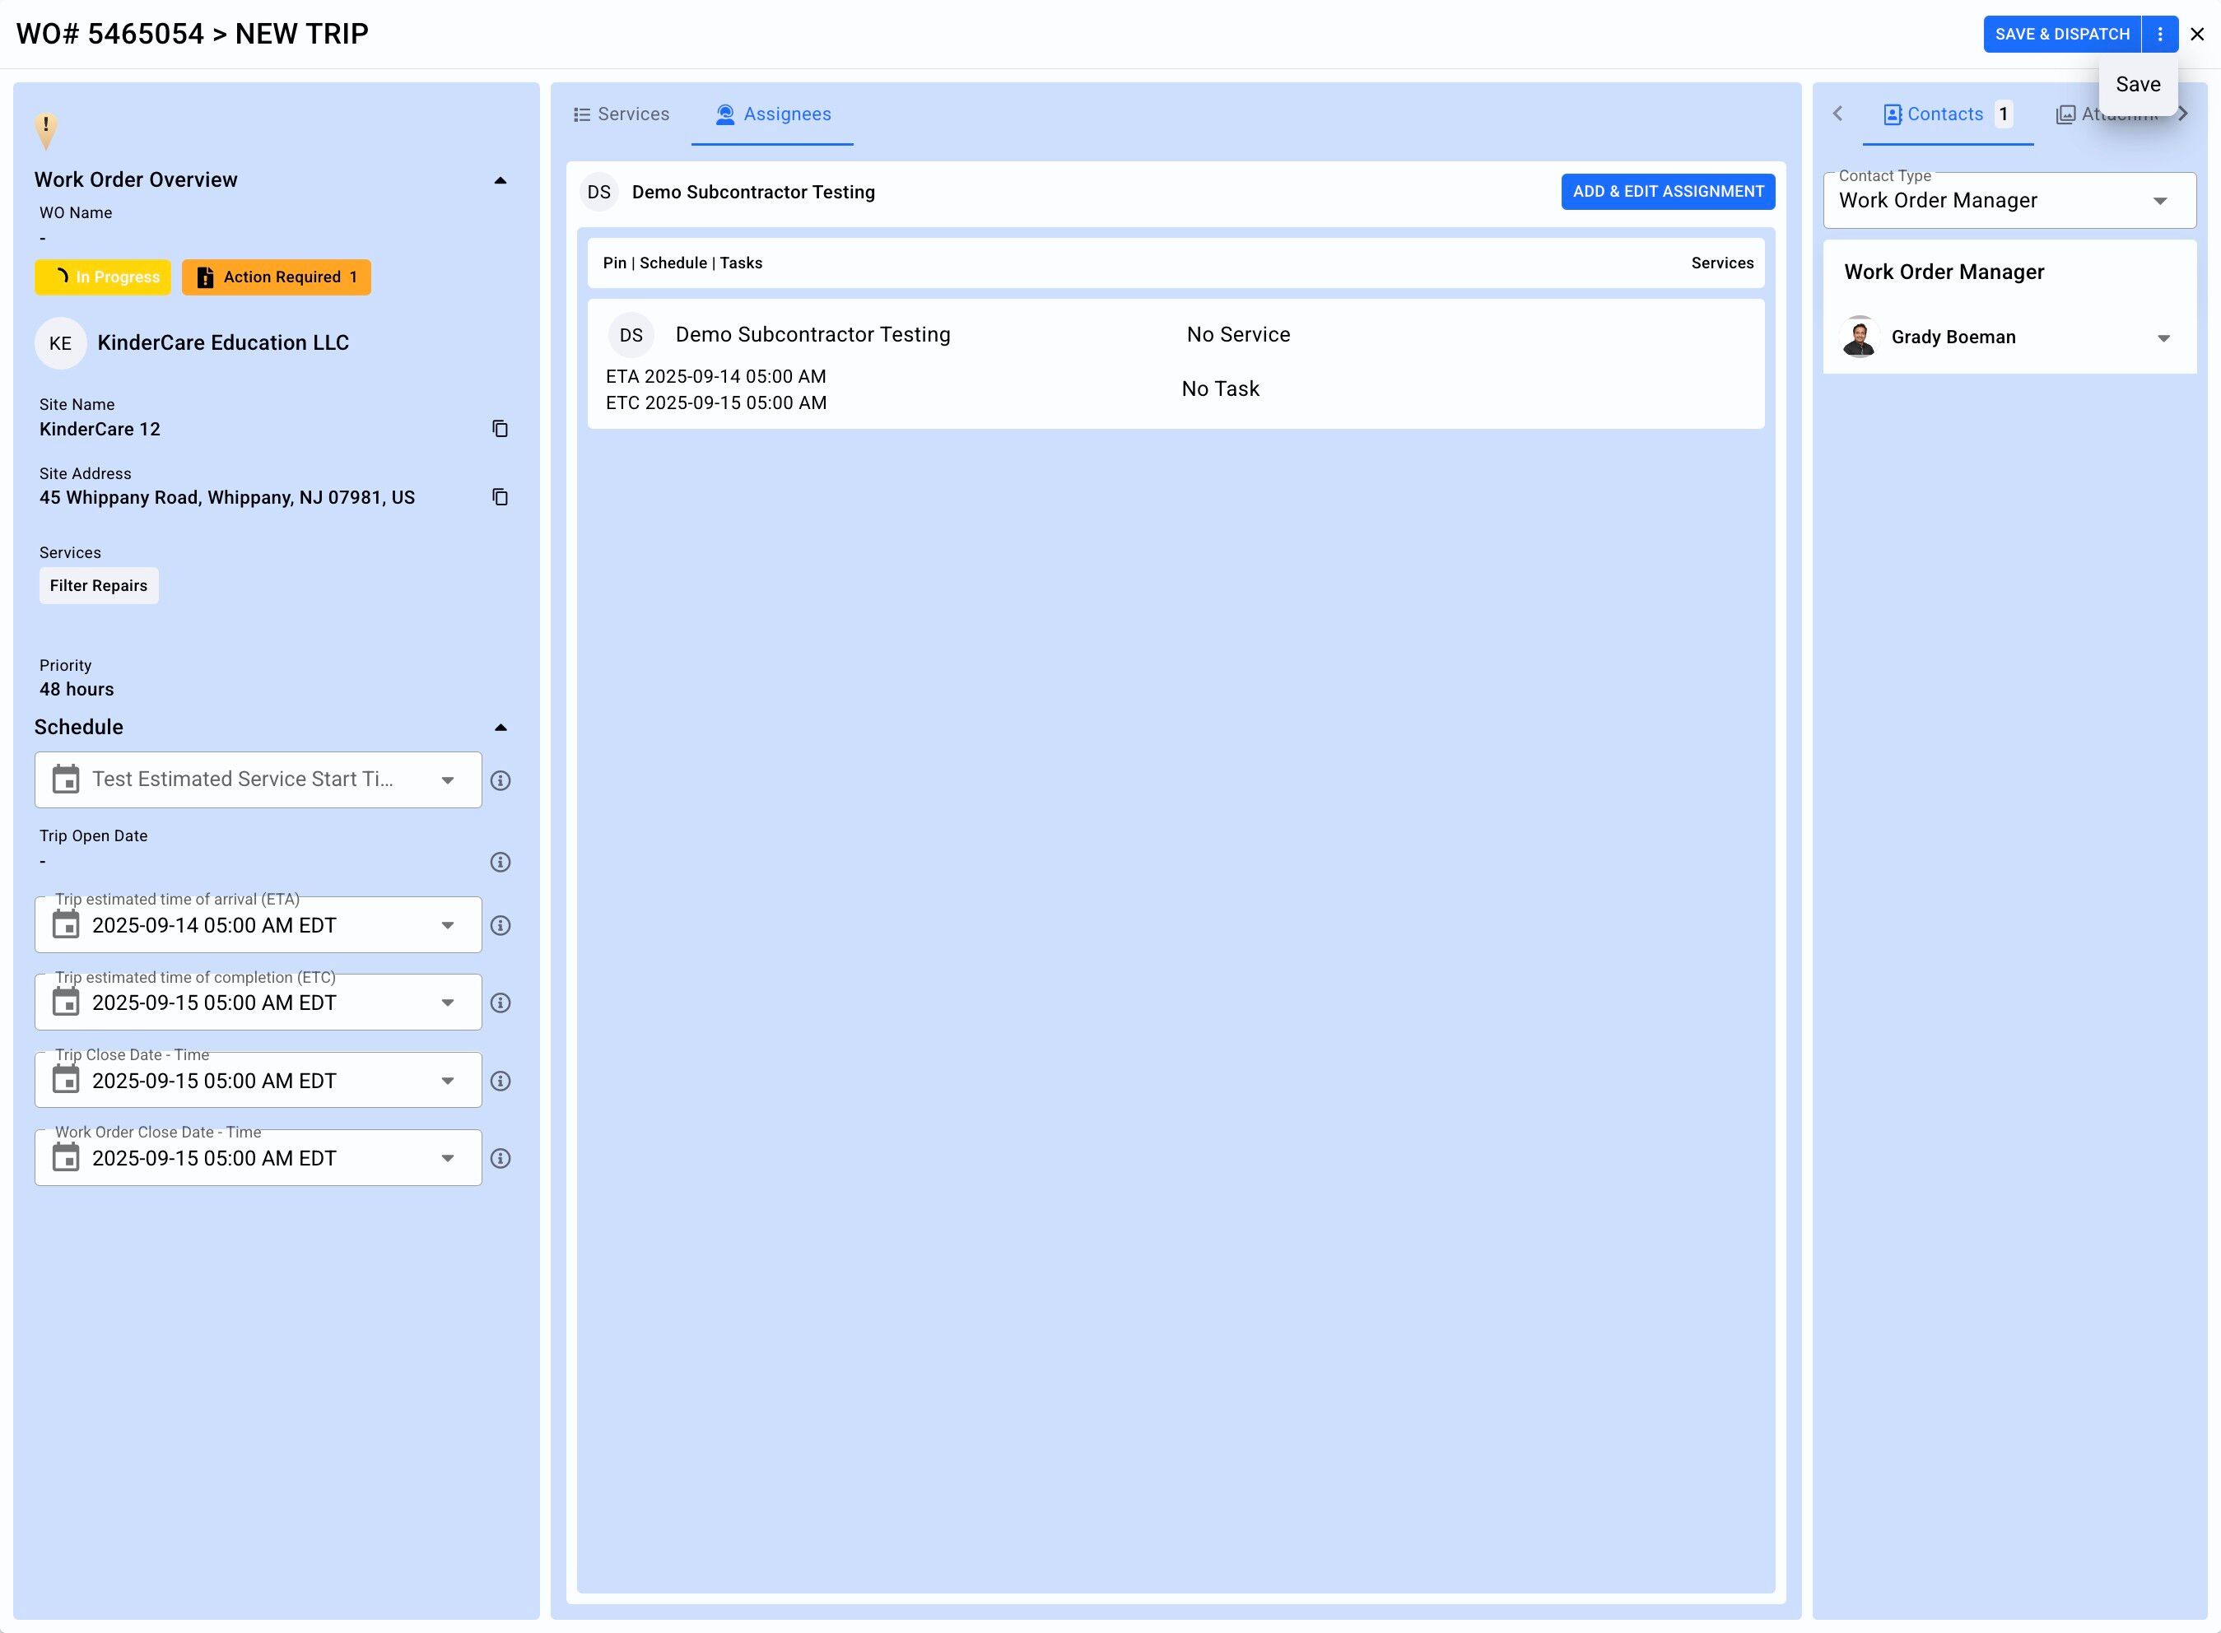
Task: Click the yellow warning pin icon
Action: (x=45, y=128)
